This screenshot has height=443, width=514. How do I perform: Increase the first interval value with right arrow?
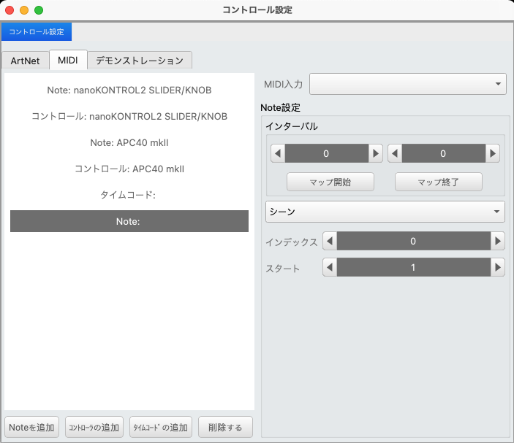[376, 153]
